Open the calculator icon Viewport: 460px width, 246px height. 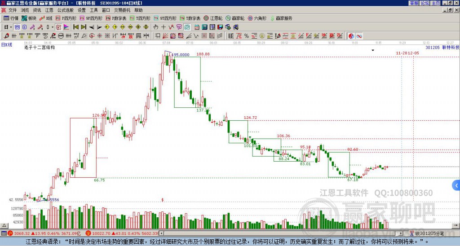pyautogui.click(x=204, y=27)
